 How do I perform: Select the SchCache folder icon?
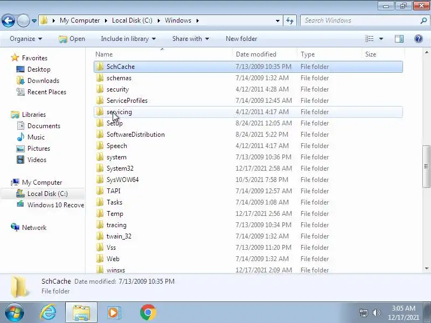coord(100,66)
